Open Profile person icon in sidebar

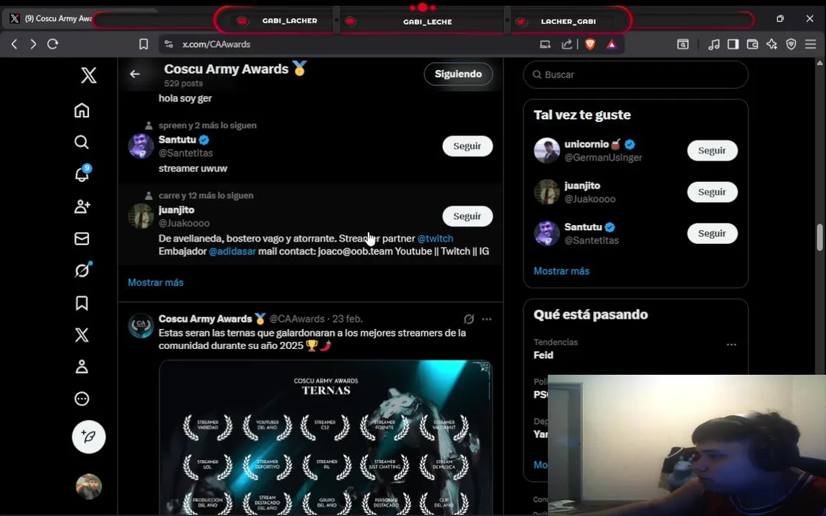click(82, 367)
